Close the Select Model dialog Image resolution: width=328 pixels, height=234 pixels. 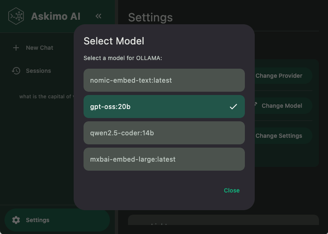coord(231,190)
